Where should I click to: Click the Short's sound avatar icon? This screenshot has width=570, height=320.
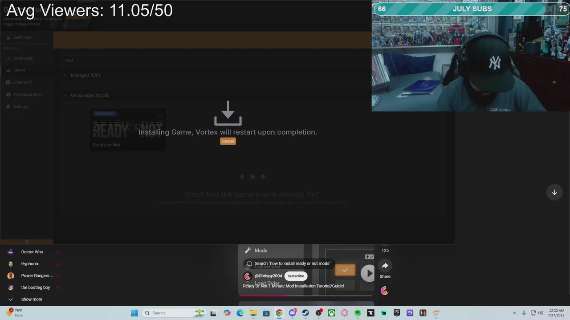coord(384,291)
